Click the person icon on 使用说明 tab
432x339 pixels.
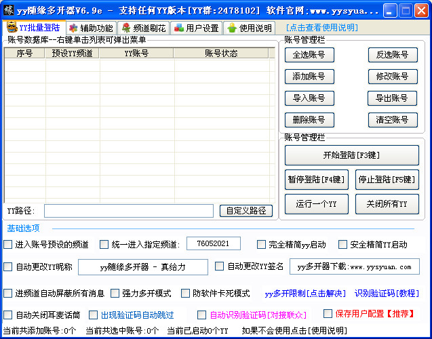point(232,28)
